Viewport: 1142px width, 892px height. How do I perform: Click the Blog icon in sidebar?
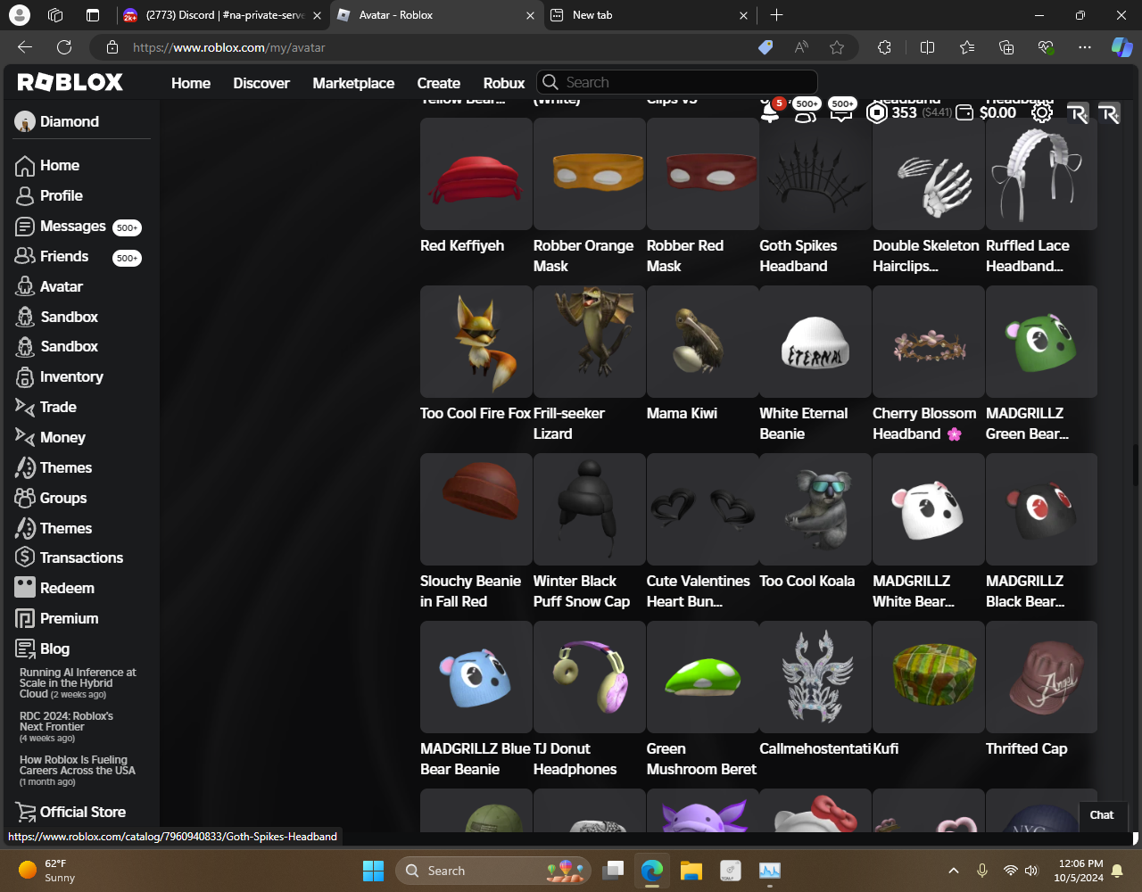(x=25, y=649)
